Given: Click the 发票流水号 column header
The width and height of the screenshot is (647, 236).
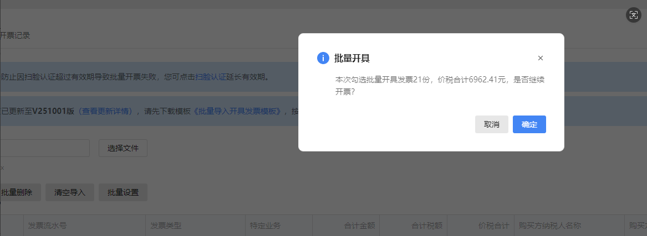Looking at the screenshot, I should click(48, 225).
